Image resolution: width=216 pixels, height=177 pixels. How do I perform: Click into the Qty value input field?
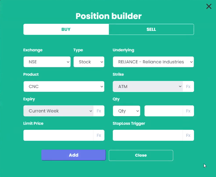tap(163, 111)
